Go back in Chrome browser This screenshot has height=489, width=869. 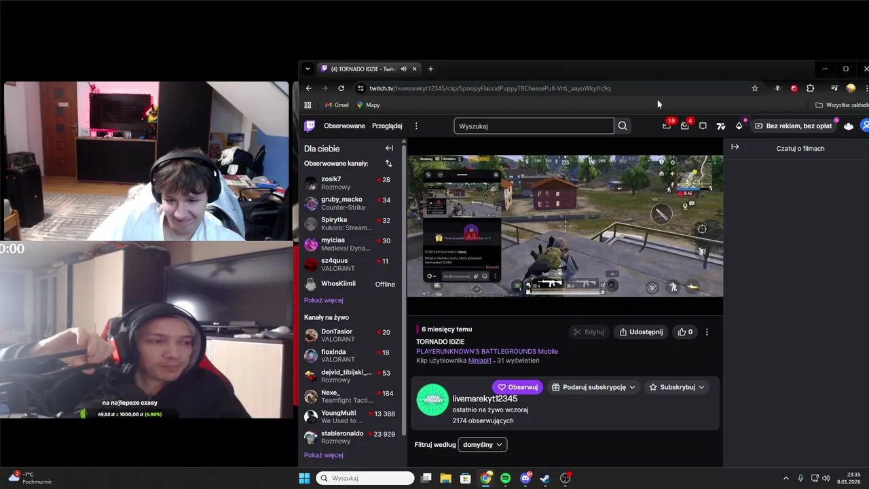pyautogui.click(x=308, y=88)
